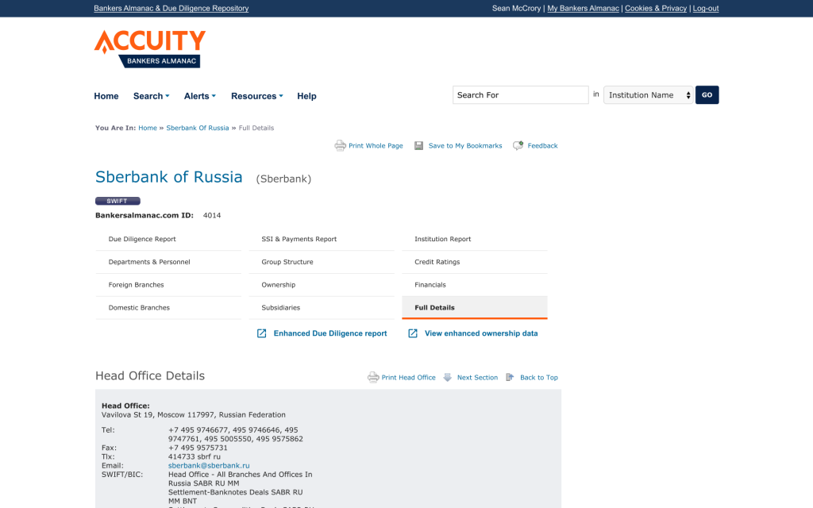The height and width of the screenshot is (508, 813).
Task: Click View enhanced ownership data link
Action: point(481,333)
